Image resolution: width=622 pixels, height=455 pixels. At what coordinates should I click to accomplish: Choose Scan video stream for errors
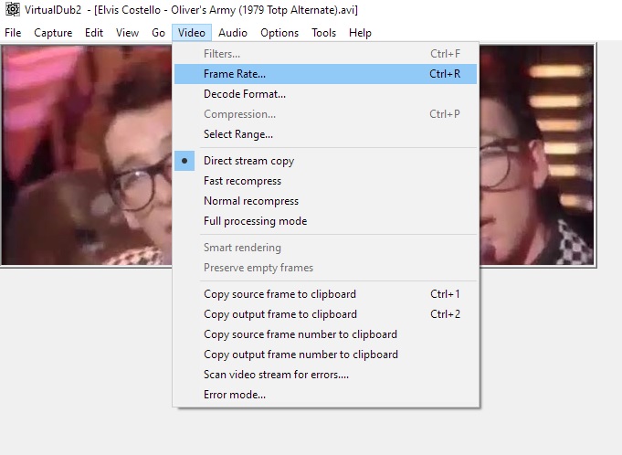(326, 375)
